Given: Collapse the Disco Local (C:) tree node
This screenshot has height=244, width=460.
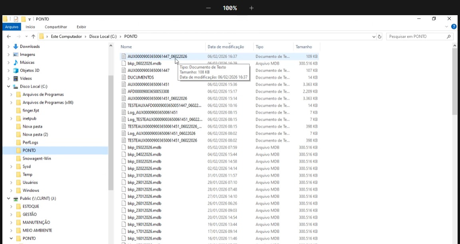Looking at the screenshot, I should (x=9, y=86).
